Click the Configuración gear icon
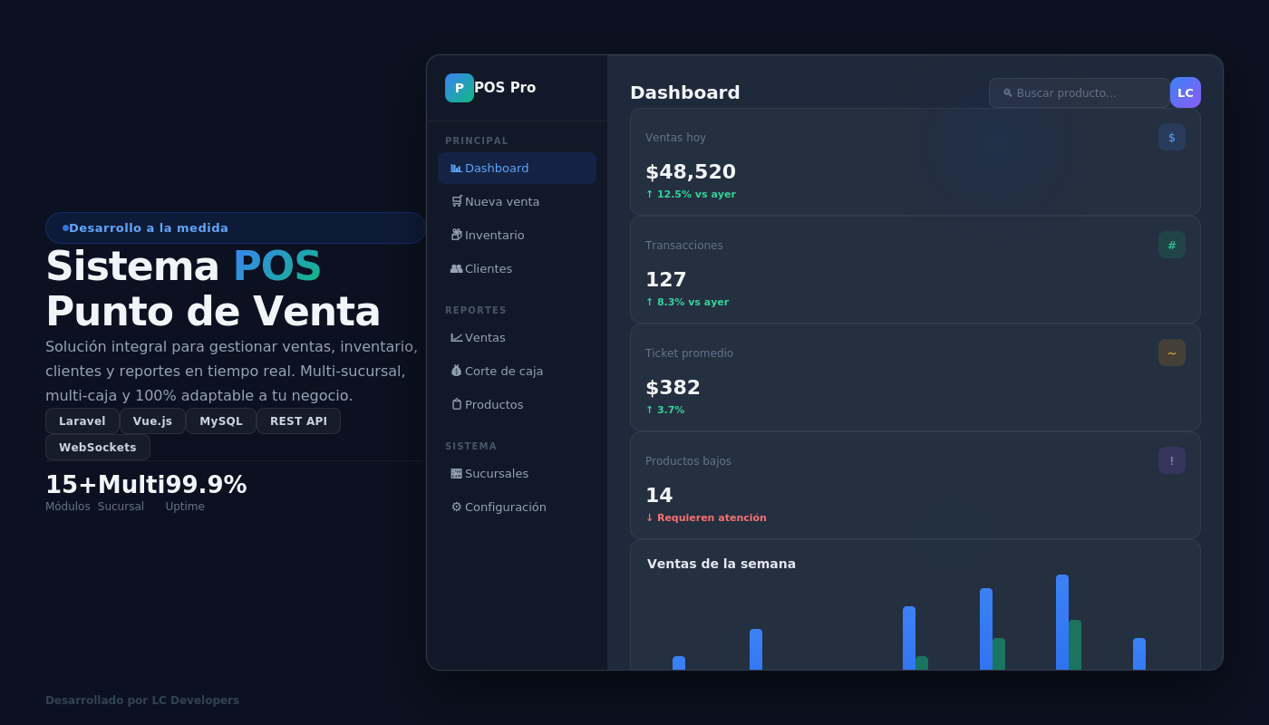1269x725 pixels. (x=456, y=507)
